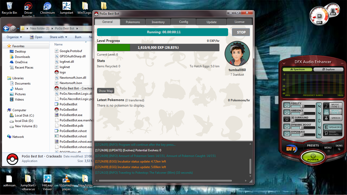The height and width of the screenshot is (195, 347).
Task: Select the ad4msan file on the desktop
Action: pos(9,181)
